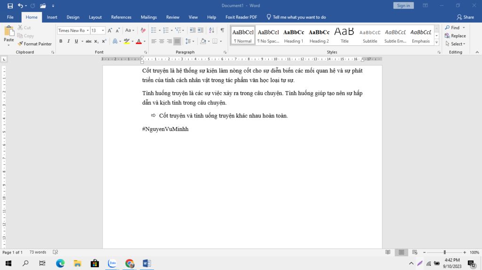Apply the Heading 1 style
Screen dimensions: 482x270
(x=293, y=36)
